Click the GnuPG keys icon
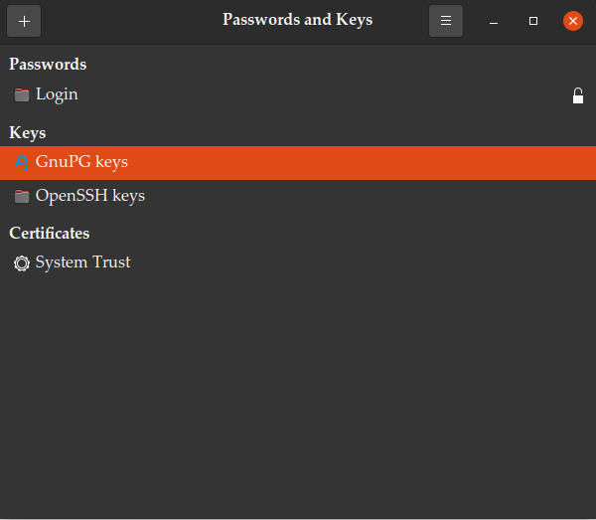596x520 pixels. tap(22, 162)
